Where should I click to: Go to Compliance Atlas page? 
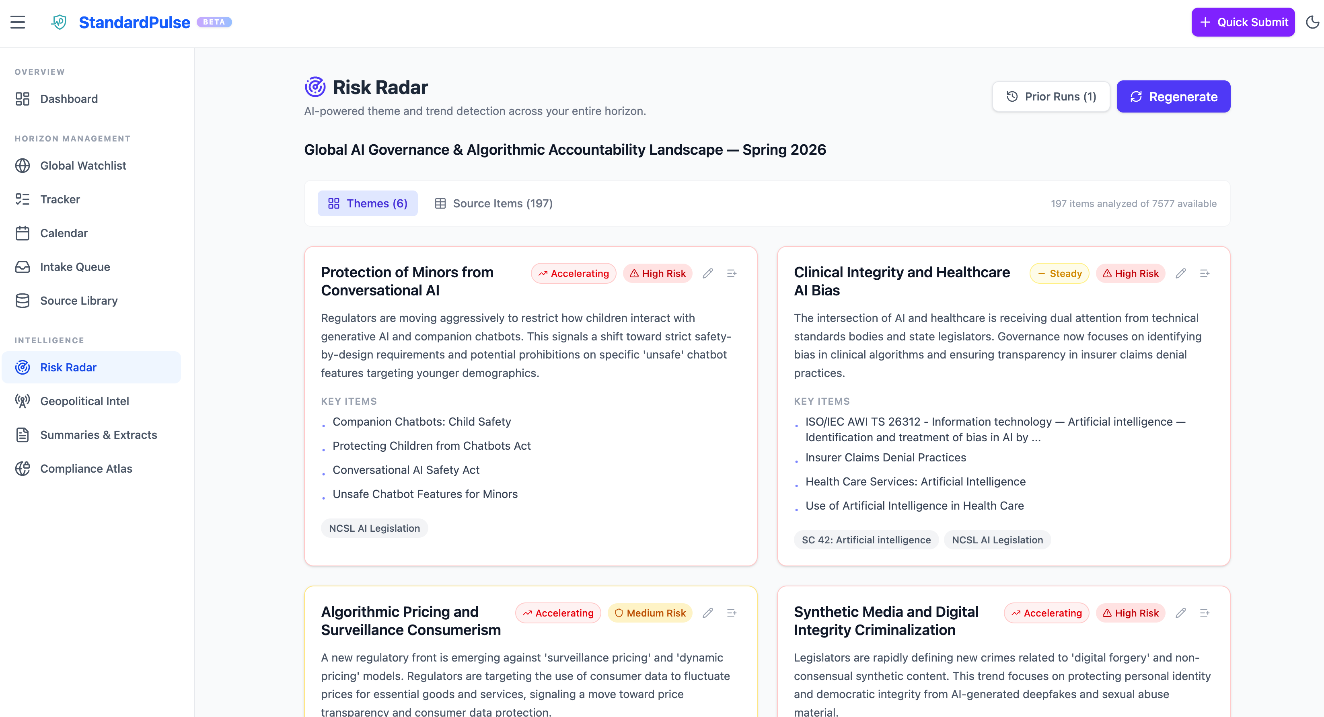(x=86, y=468)
